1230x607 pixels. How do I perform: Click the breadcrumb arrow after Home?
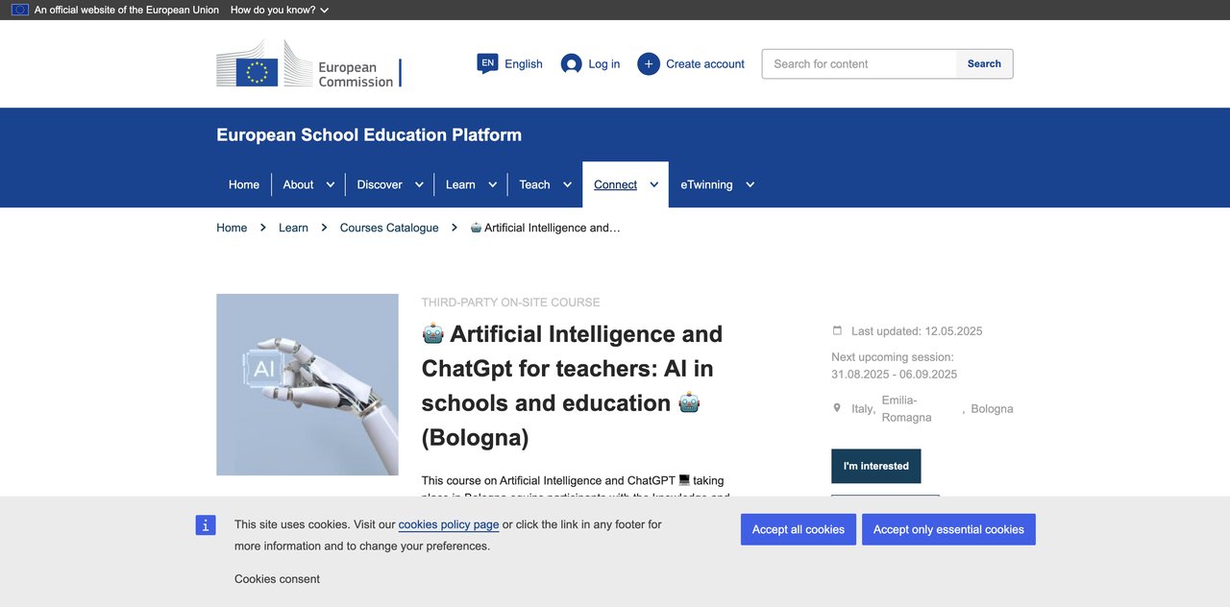click(x=262, y=228)
